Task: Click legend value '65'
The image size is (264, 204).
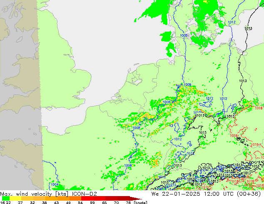Action: 105,202
